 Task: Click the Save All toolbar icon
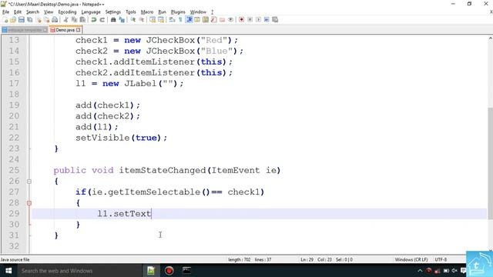click(x=30, y=20)
